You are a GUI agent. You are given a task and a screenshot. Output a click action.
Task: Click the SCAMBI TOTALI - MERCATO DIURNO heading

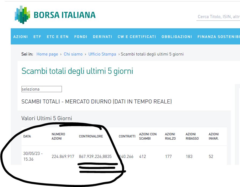[97, 102]
